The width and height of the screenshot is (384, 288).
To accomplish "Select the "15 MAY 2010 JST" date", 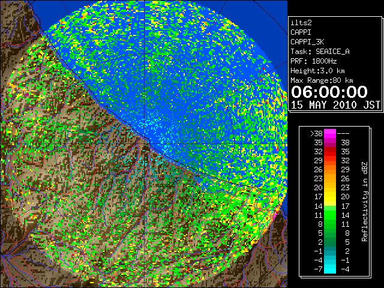I will pyautogui.click(x=335, y=105).
